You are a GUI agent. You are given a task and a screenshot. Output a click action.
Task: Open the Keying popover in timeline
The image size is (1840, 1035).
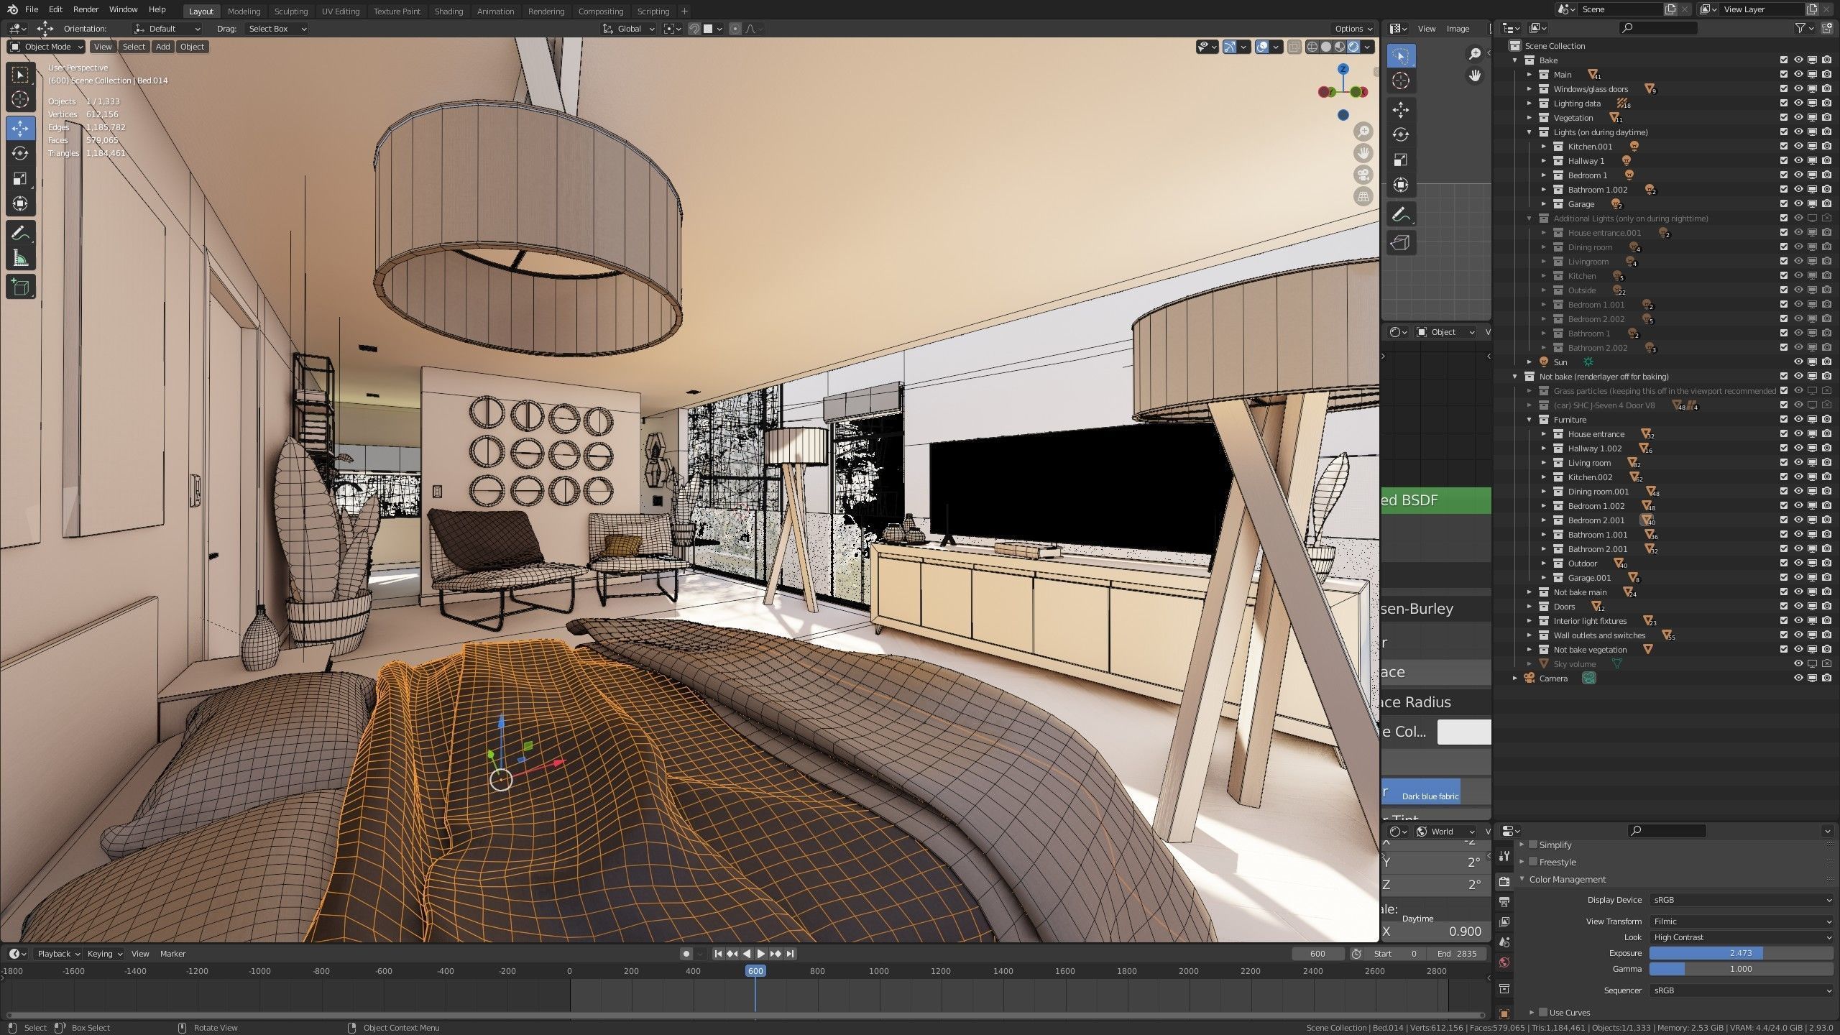click(x=103, y=954)
